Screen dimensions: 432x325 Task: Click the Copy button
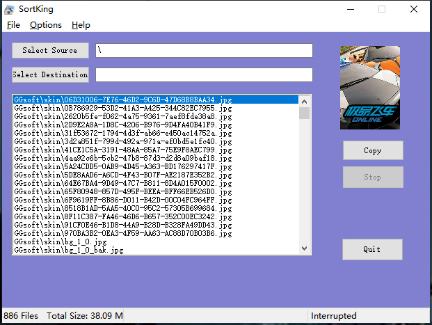tap(373, 150)
